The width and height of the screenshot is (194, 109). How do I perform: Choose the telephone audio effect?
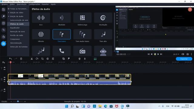coord(62,51)
